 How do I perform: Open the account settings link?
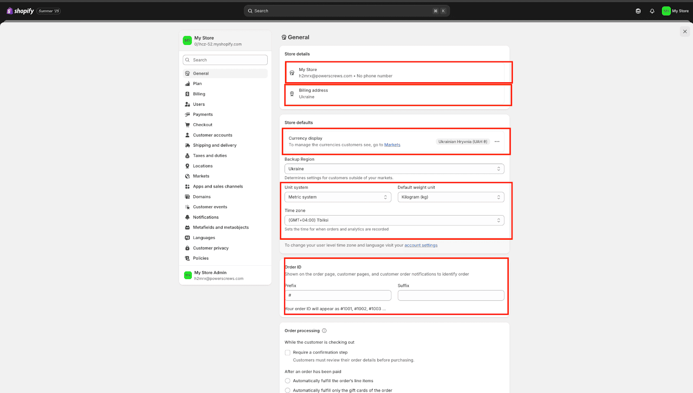click(421, 245)
